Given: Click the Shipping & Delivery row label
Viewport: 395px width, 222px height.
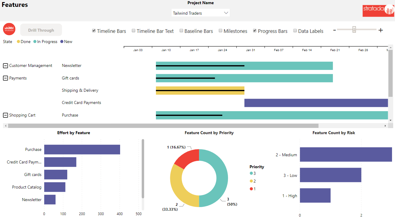Looking at the screenshot, I should point(80,91).
